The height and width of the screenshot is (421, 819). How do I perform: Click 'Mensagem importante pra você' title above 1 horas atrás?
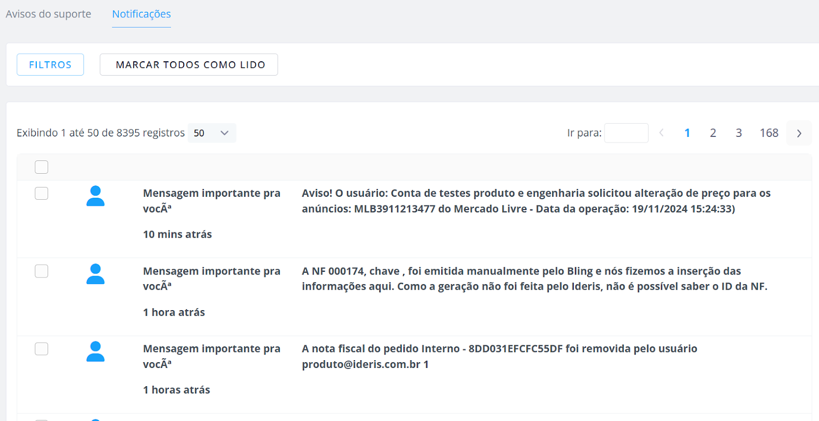[x=212, y=356]
